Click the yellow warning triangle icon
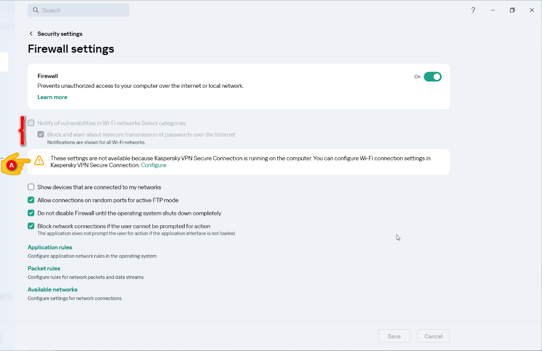542x351 pixels. tap(39, 160)
